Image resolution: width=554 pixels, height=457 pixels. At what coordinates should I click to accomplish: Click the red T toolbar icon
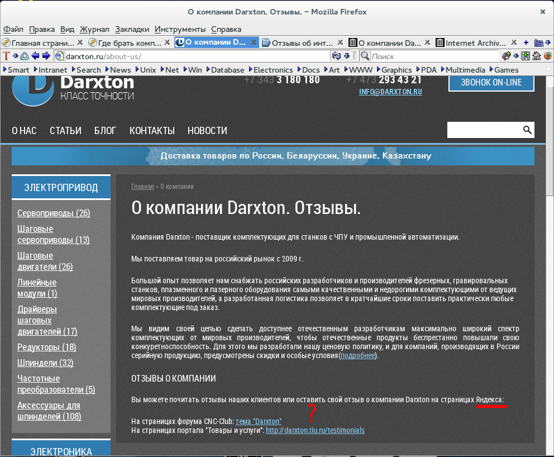[x=6, y=56]
